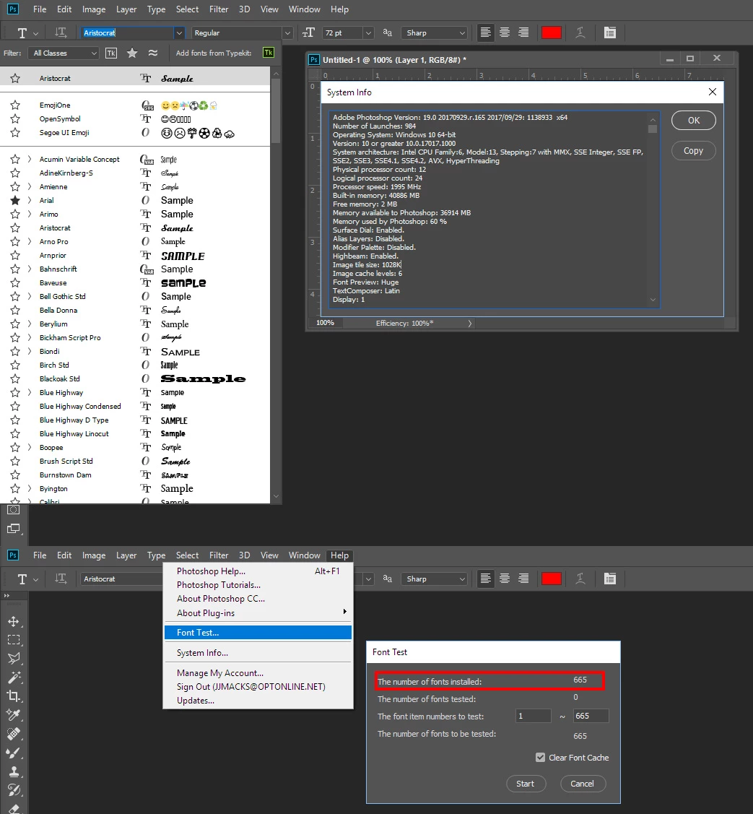This screenshot has height=814, width=753.
Task: Toggle favorite star for Arimo font
Action: point(15,215)
